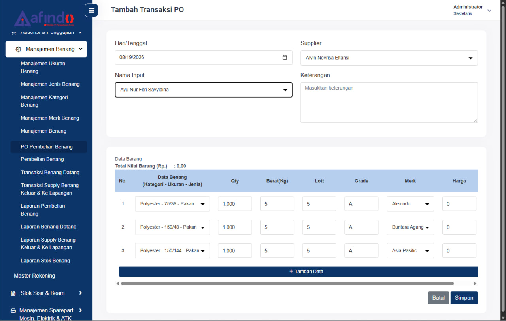The image size is (506, 321).
Task: Click Grade field in row 3
Action: point(361,250)
